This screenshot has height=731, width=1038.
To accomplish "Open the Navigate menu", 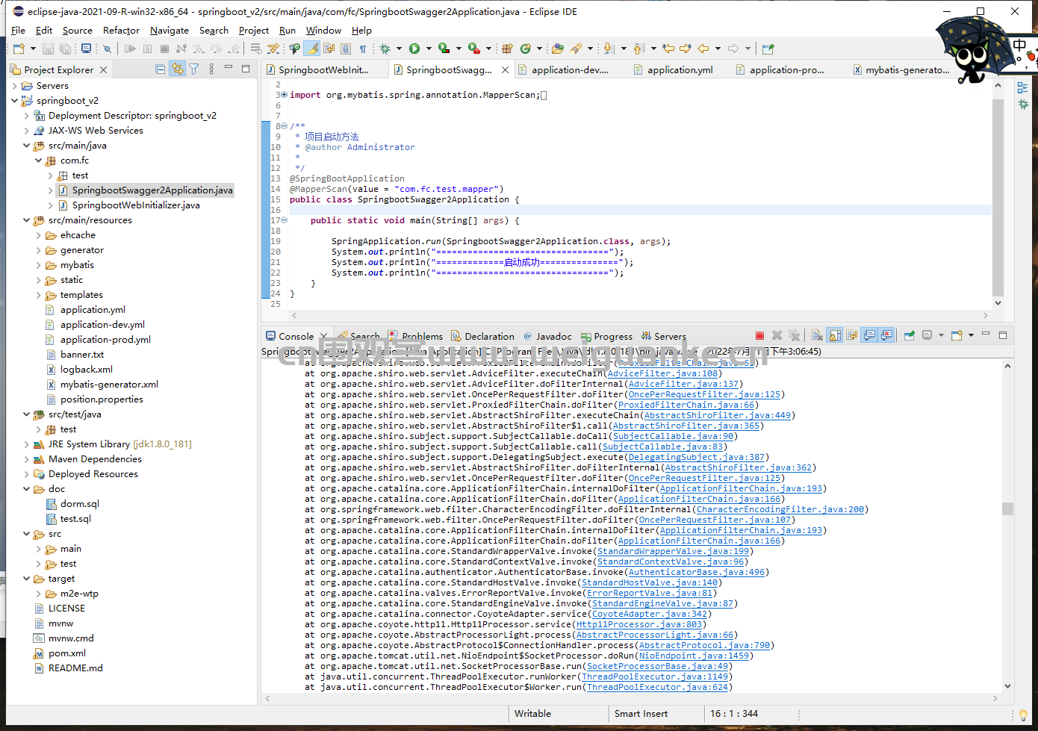I will tap(170, 31).
